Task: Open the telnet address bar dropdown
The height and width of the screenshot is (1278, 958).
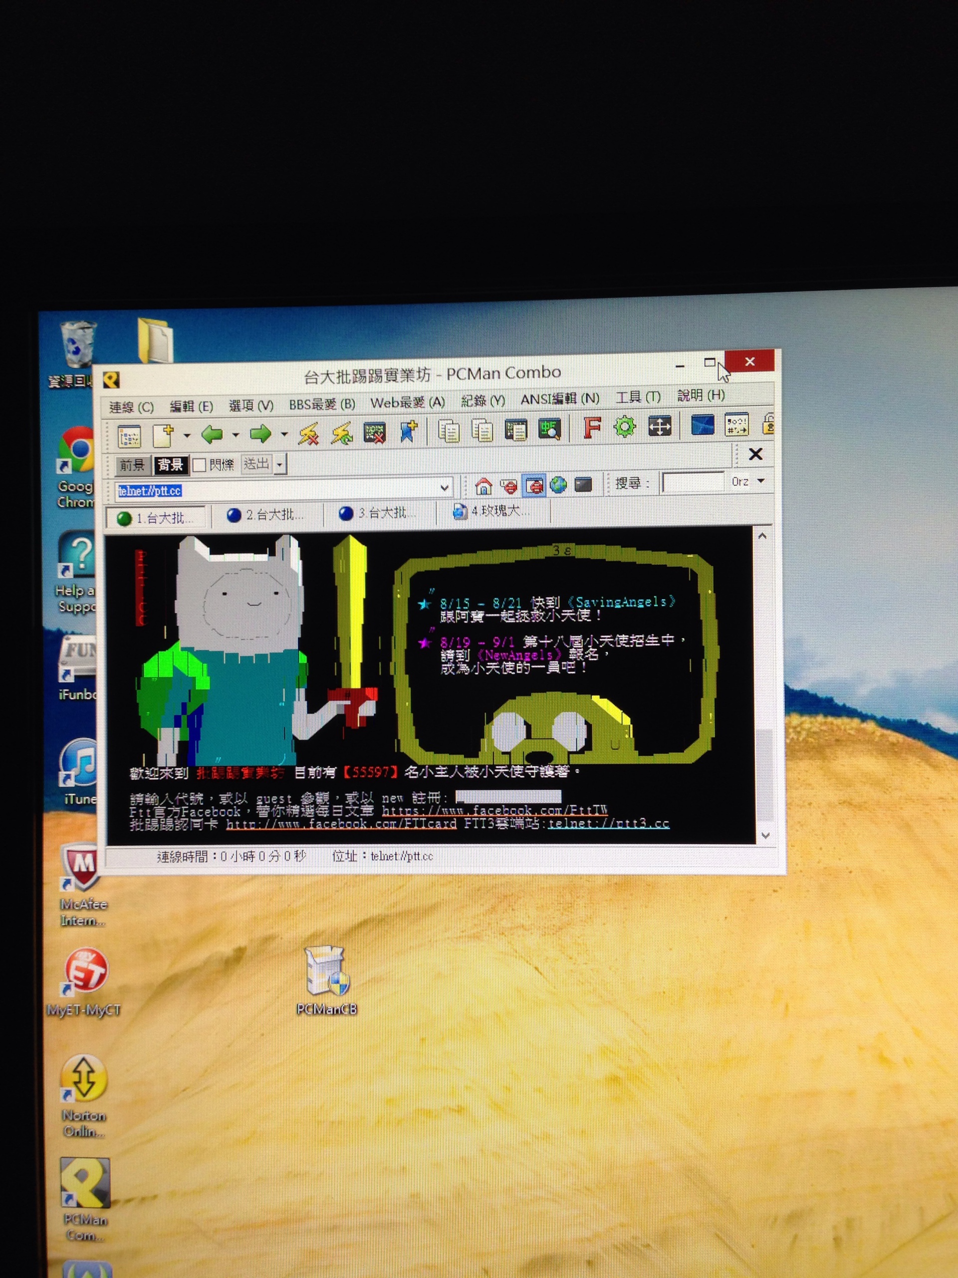Action: click(x=444, y=488)
